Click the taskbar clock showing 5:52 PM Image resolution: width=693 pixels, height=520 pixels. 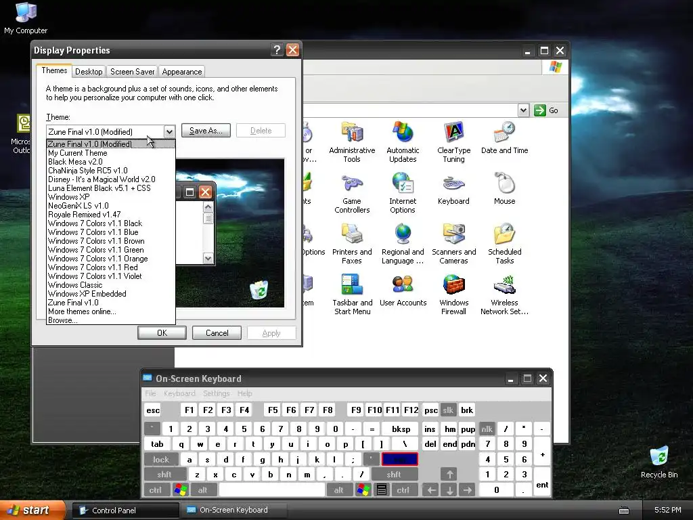[x=667, y=511]
